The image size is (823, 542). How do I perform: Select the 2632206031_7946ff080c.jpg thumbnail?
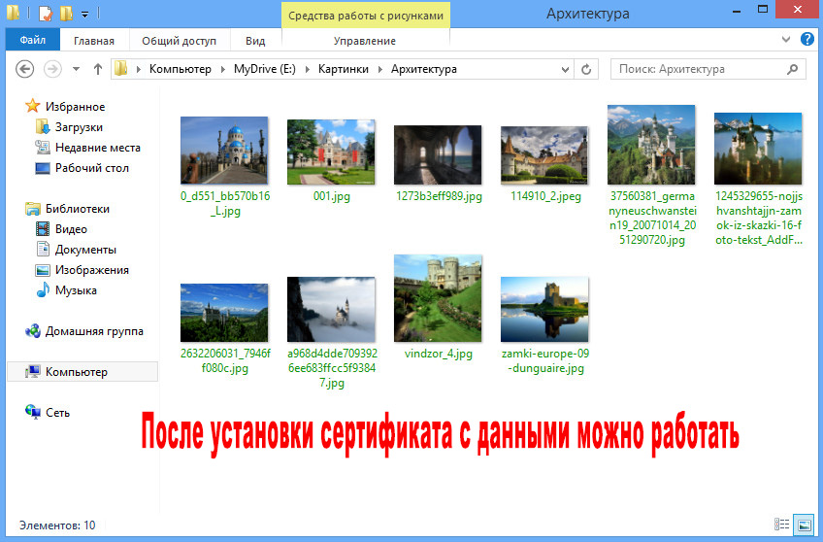224,313
